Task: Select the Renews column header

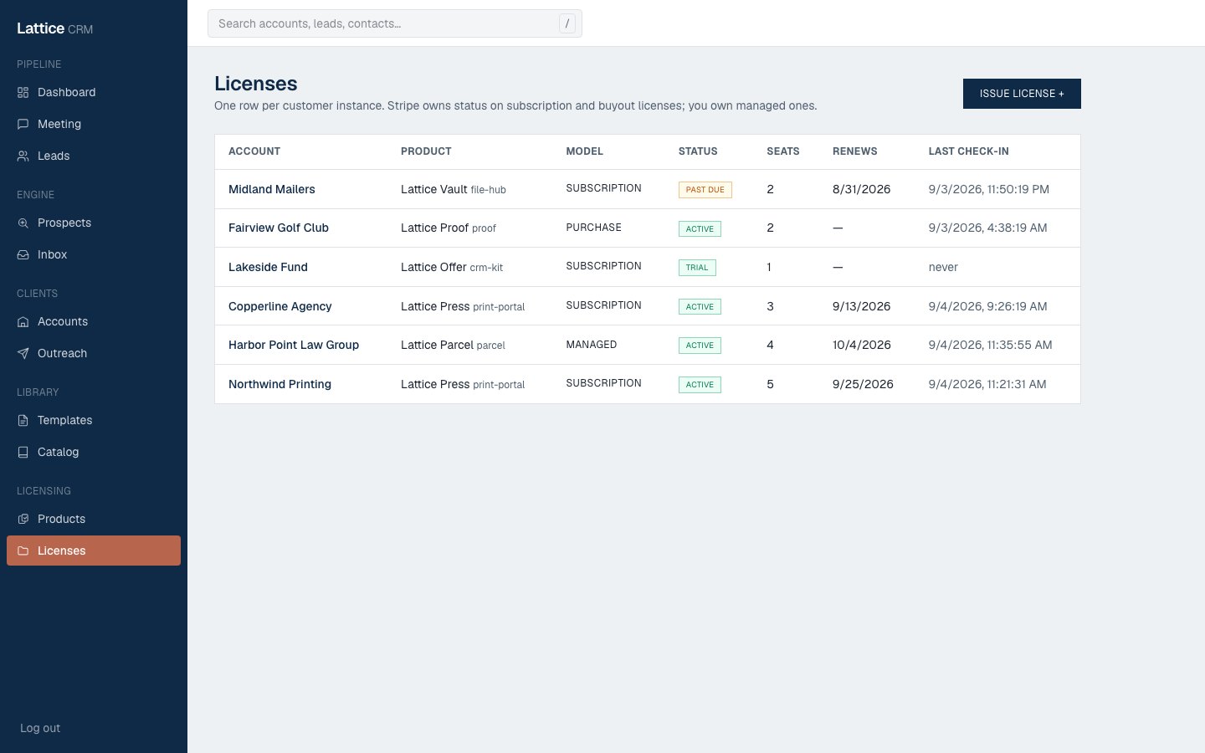Action: coord(855,151)
